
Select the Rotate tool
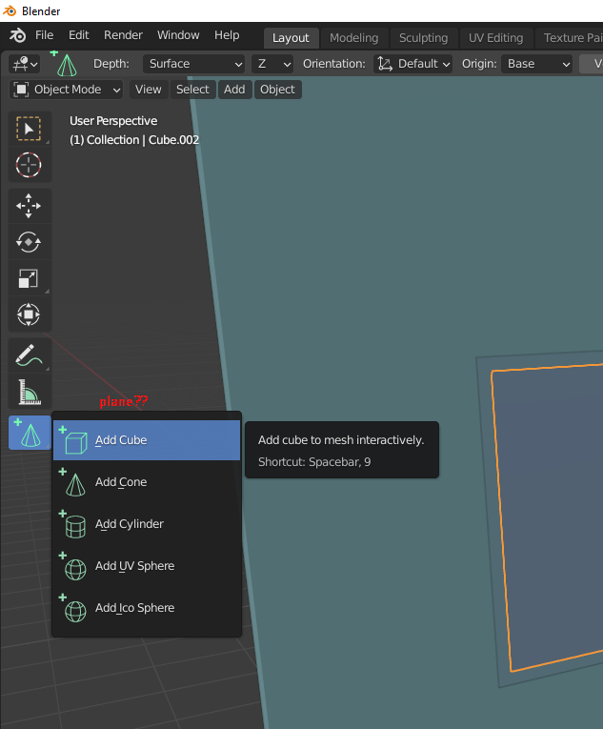tap(30, 242)
